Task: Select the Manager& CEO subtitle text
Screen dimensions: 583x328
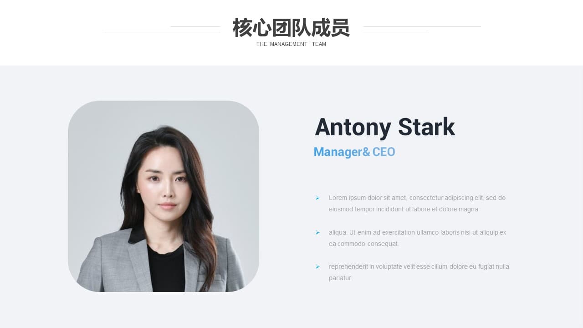Action: (354, 152)
